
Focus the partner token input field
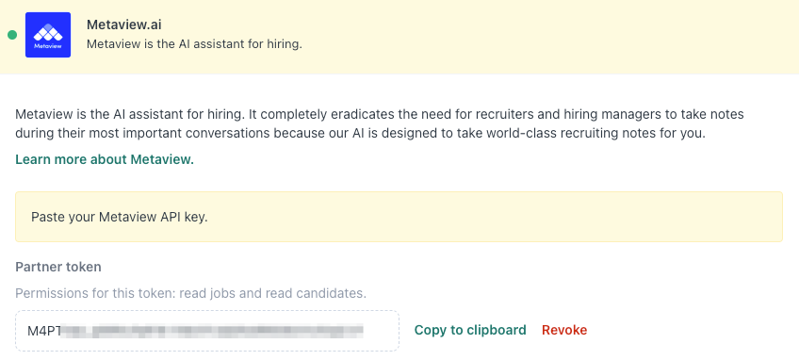click(x=207, y=331)
